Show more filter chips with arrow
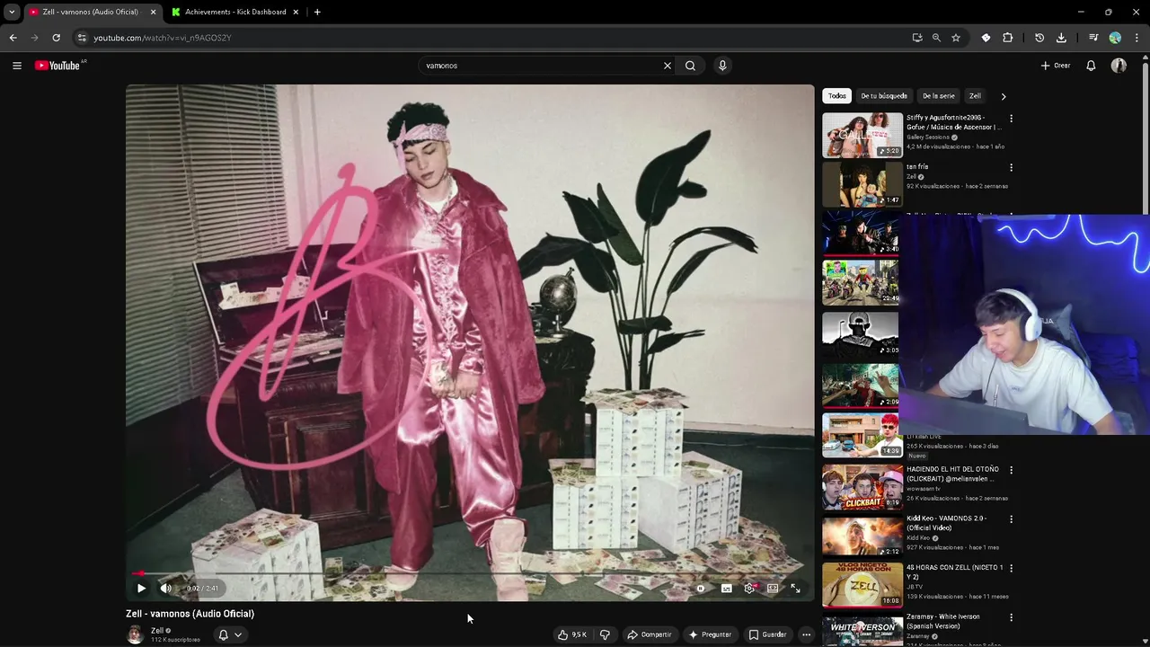 click(x=1004, y=96)
